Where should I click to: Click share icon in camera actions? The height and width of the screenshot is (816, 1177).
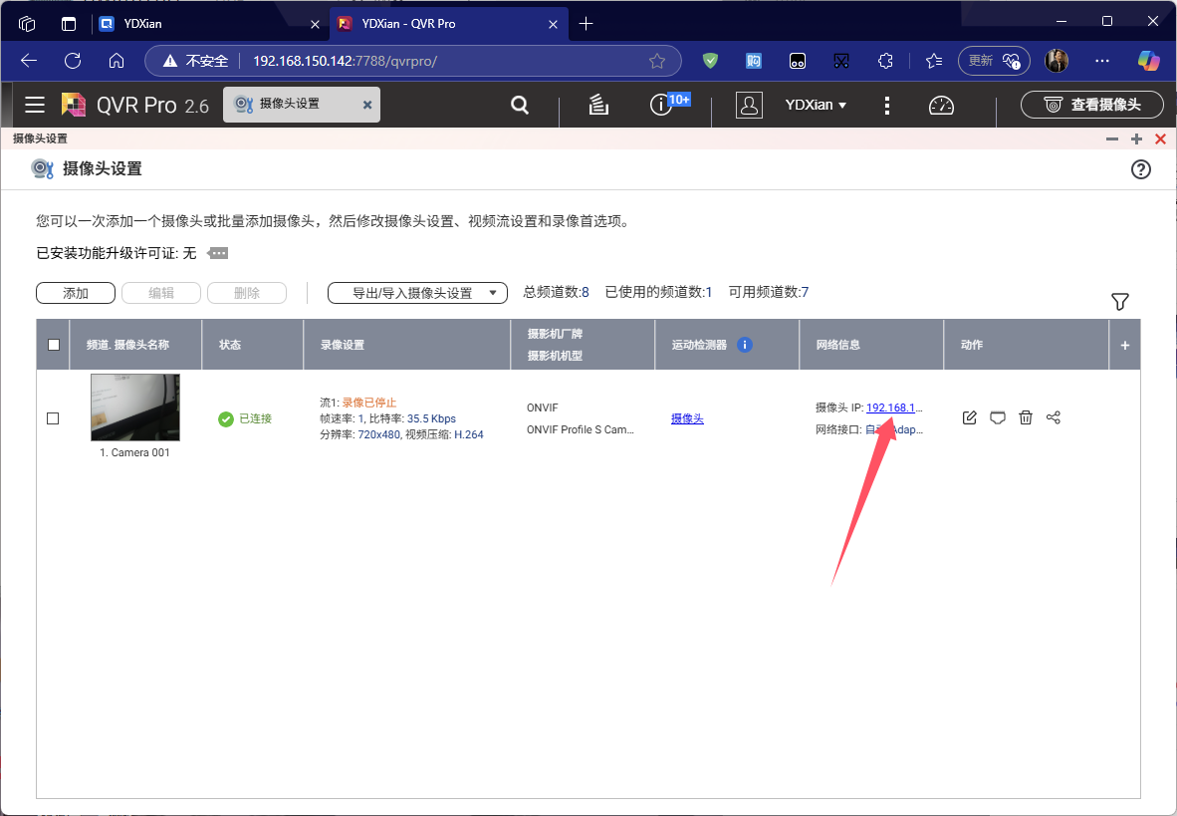1054,418
